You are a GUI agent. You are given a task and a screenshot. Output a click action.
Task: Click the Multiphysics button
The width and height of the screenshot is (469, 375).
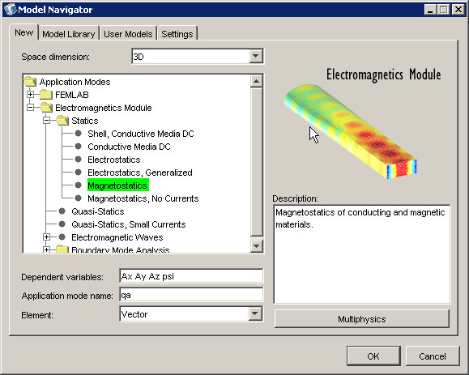[x=361, y=319]
